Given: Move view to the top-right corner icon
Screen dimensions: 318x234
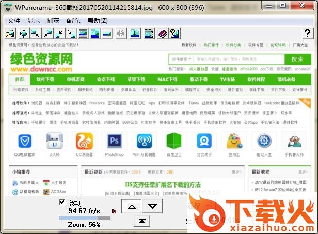Looking at the screenshot, I should tap(47, 34).
